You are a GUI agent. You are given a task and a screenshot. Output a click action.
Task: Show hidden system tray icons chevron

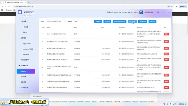click(161, 104)
